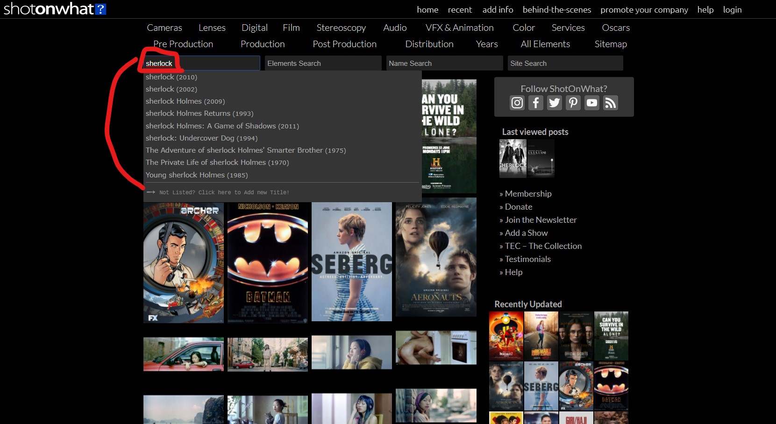Click Not Listed? Add new Title link
This screenshot has height=424, width=776.
coord(224,192)
